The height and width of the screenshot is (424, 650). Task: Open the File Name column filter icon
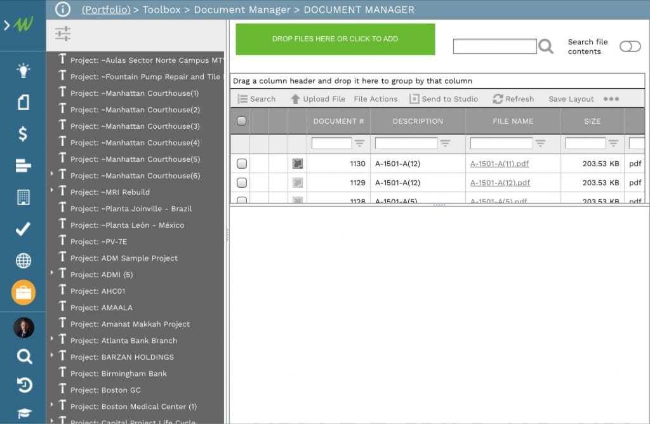coord(541,143)
